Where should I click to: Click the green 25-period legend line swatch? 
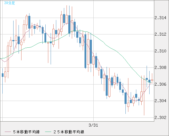coord(48,132)
